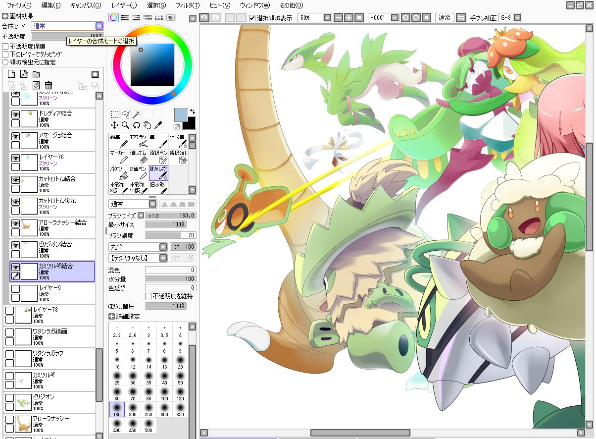This screenshot has width=596, height=439.
Task: Create a new linework pen layer
Action: (x=24, y=74)
